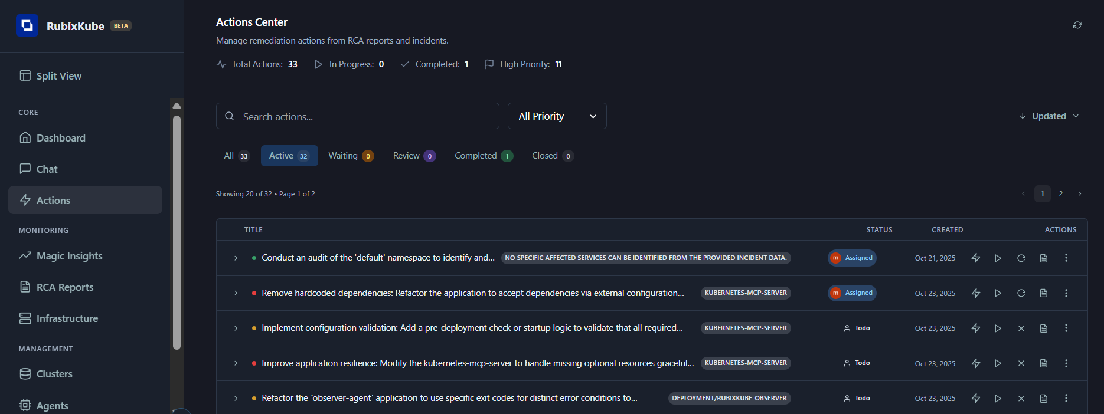Switch to the Active tab
The height and width of the screenshot is (414, 1104).
[x=289, y=156]
